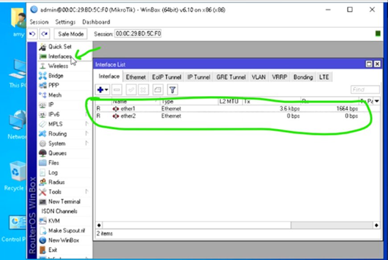Screen dimensions: 388x260
Task: Switch to the GRE Tunnel tab
Action: pos(231,77)
